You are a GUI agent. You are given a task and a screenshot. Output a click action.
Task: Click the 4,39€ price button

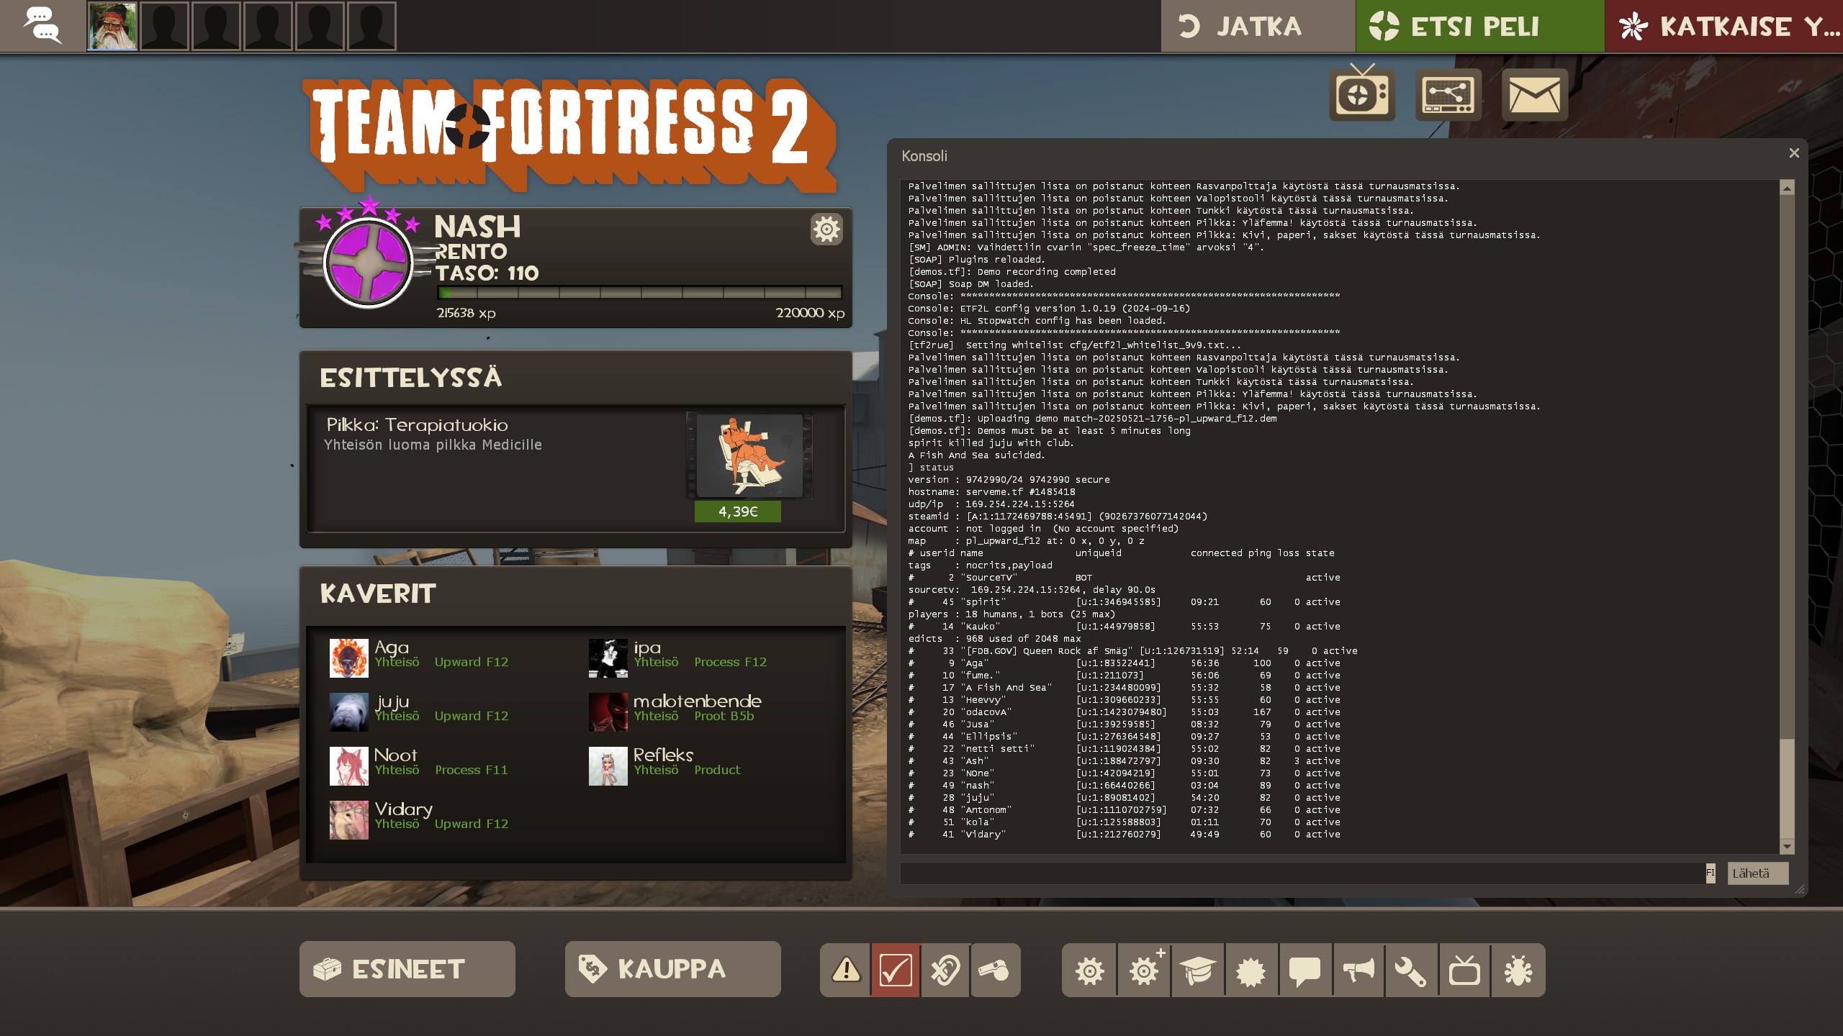tap(737, 512)
